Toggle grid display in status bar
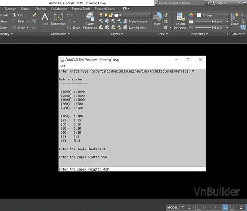 (x=182, y=207)
